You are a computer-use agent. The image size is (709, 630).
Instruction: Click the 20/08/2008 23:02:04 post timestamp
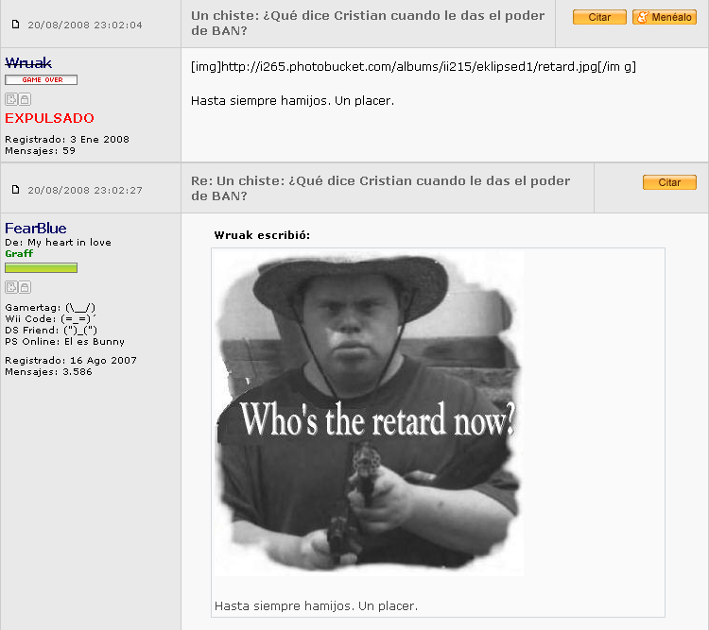(85, 25)
